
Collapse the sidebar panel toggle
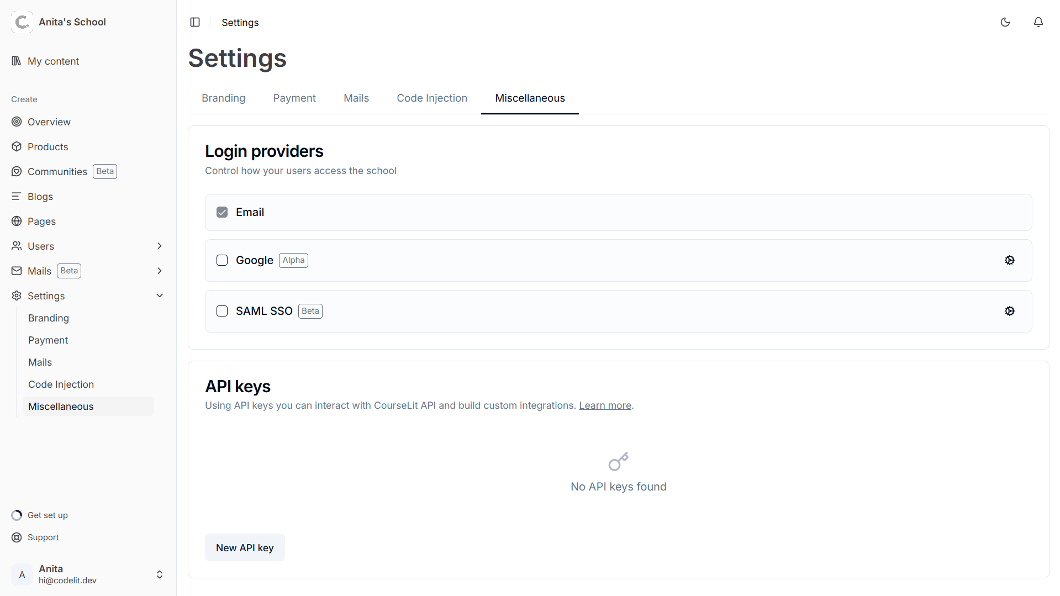[195, 22]
